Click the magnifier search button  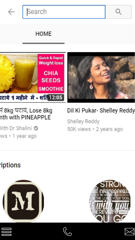tap(118, 12)
